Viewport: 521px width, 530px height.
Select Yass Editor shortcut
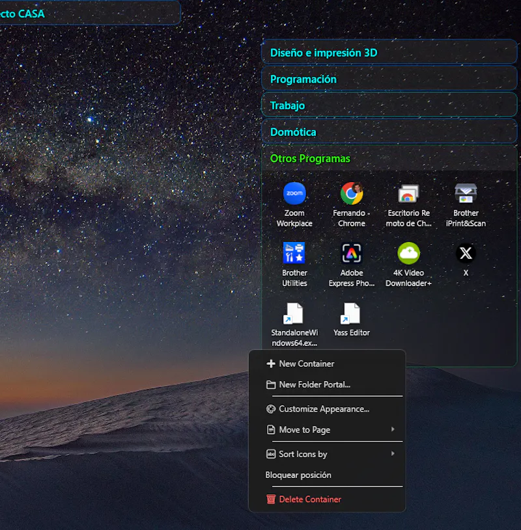tap(352, 320)
